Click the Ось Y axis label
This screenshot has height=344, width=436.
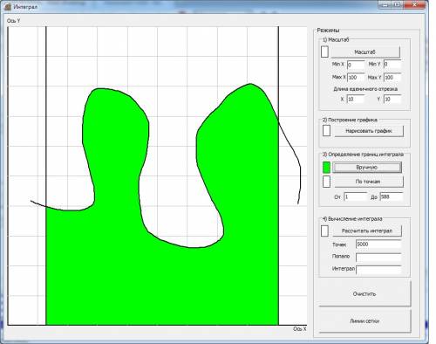(x=13, y=21)
